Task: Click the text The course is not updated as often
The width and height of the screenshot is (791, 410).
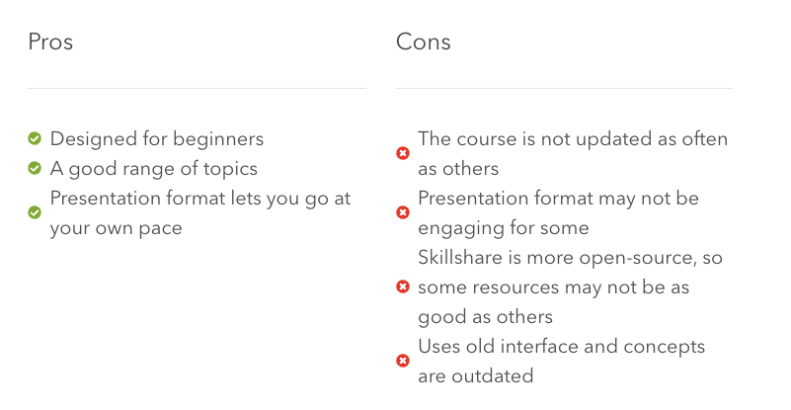Action: tap(573, 139)
